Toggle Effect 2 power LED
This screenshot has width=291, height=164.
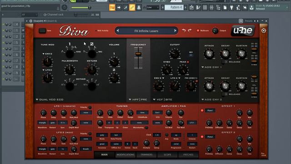[x=202, y=137]
